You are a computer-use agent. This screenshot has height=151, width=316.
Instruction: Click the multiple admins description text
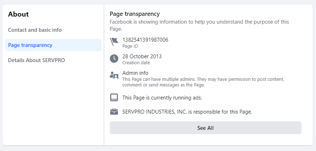tap(203, 82)
